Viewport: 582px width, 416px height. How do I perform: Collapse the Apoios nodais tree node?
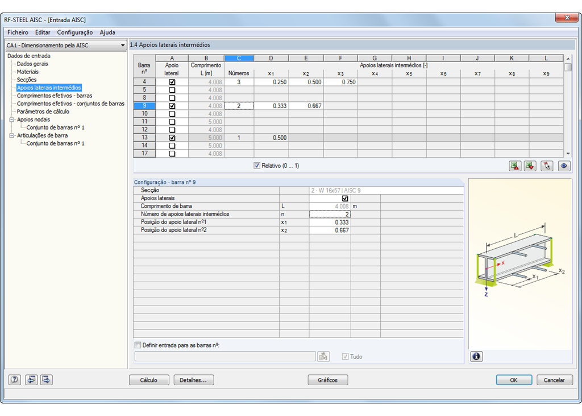(x=12, y=120)
